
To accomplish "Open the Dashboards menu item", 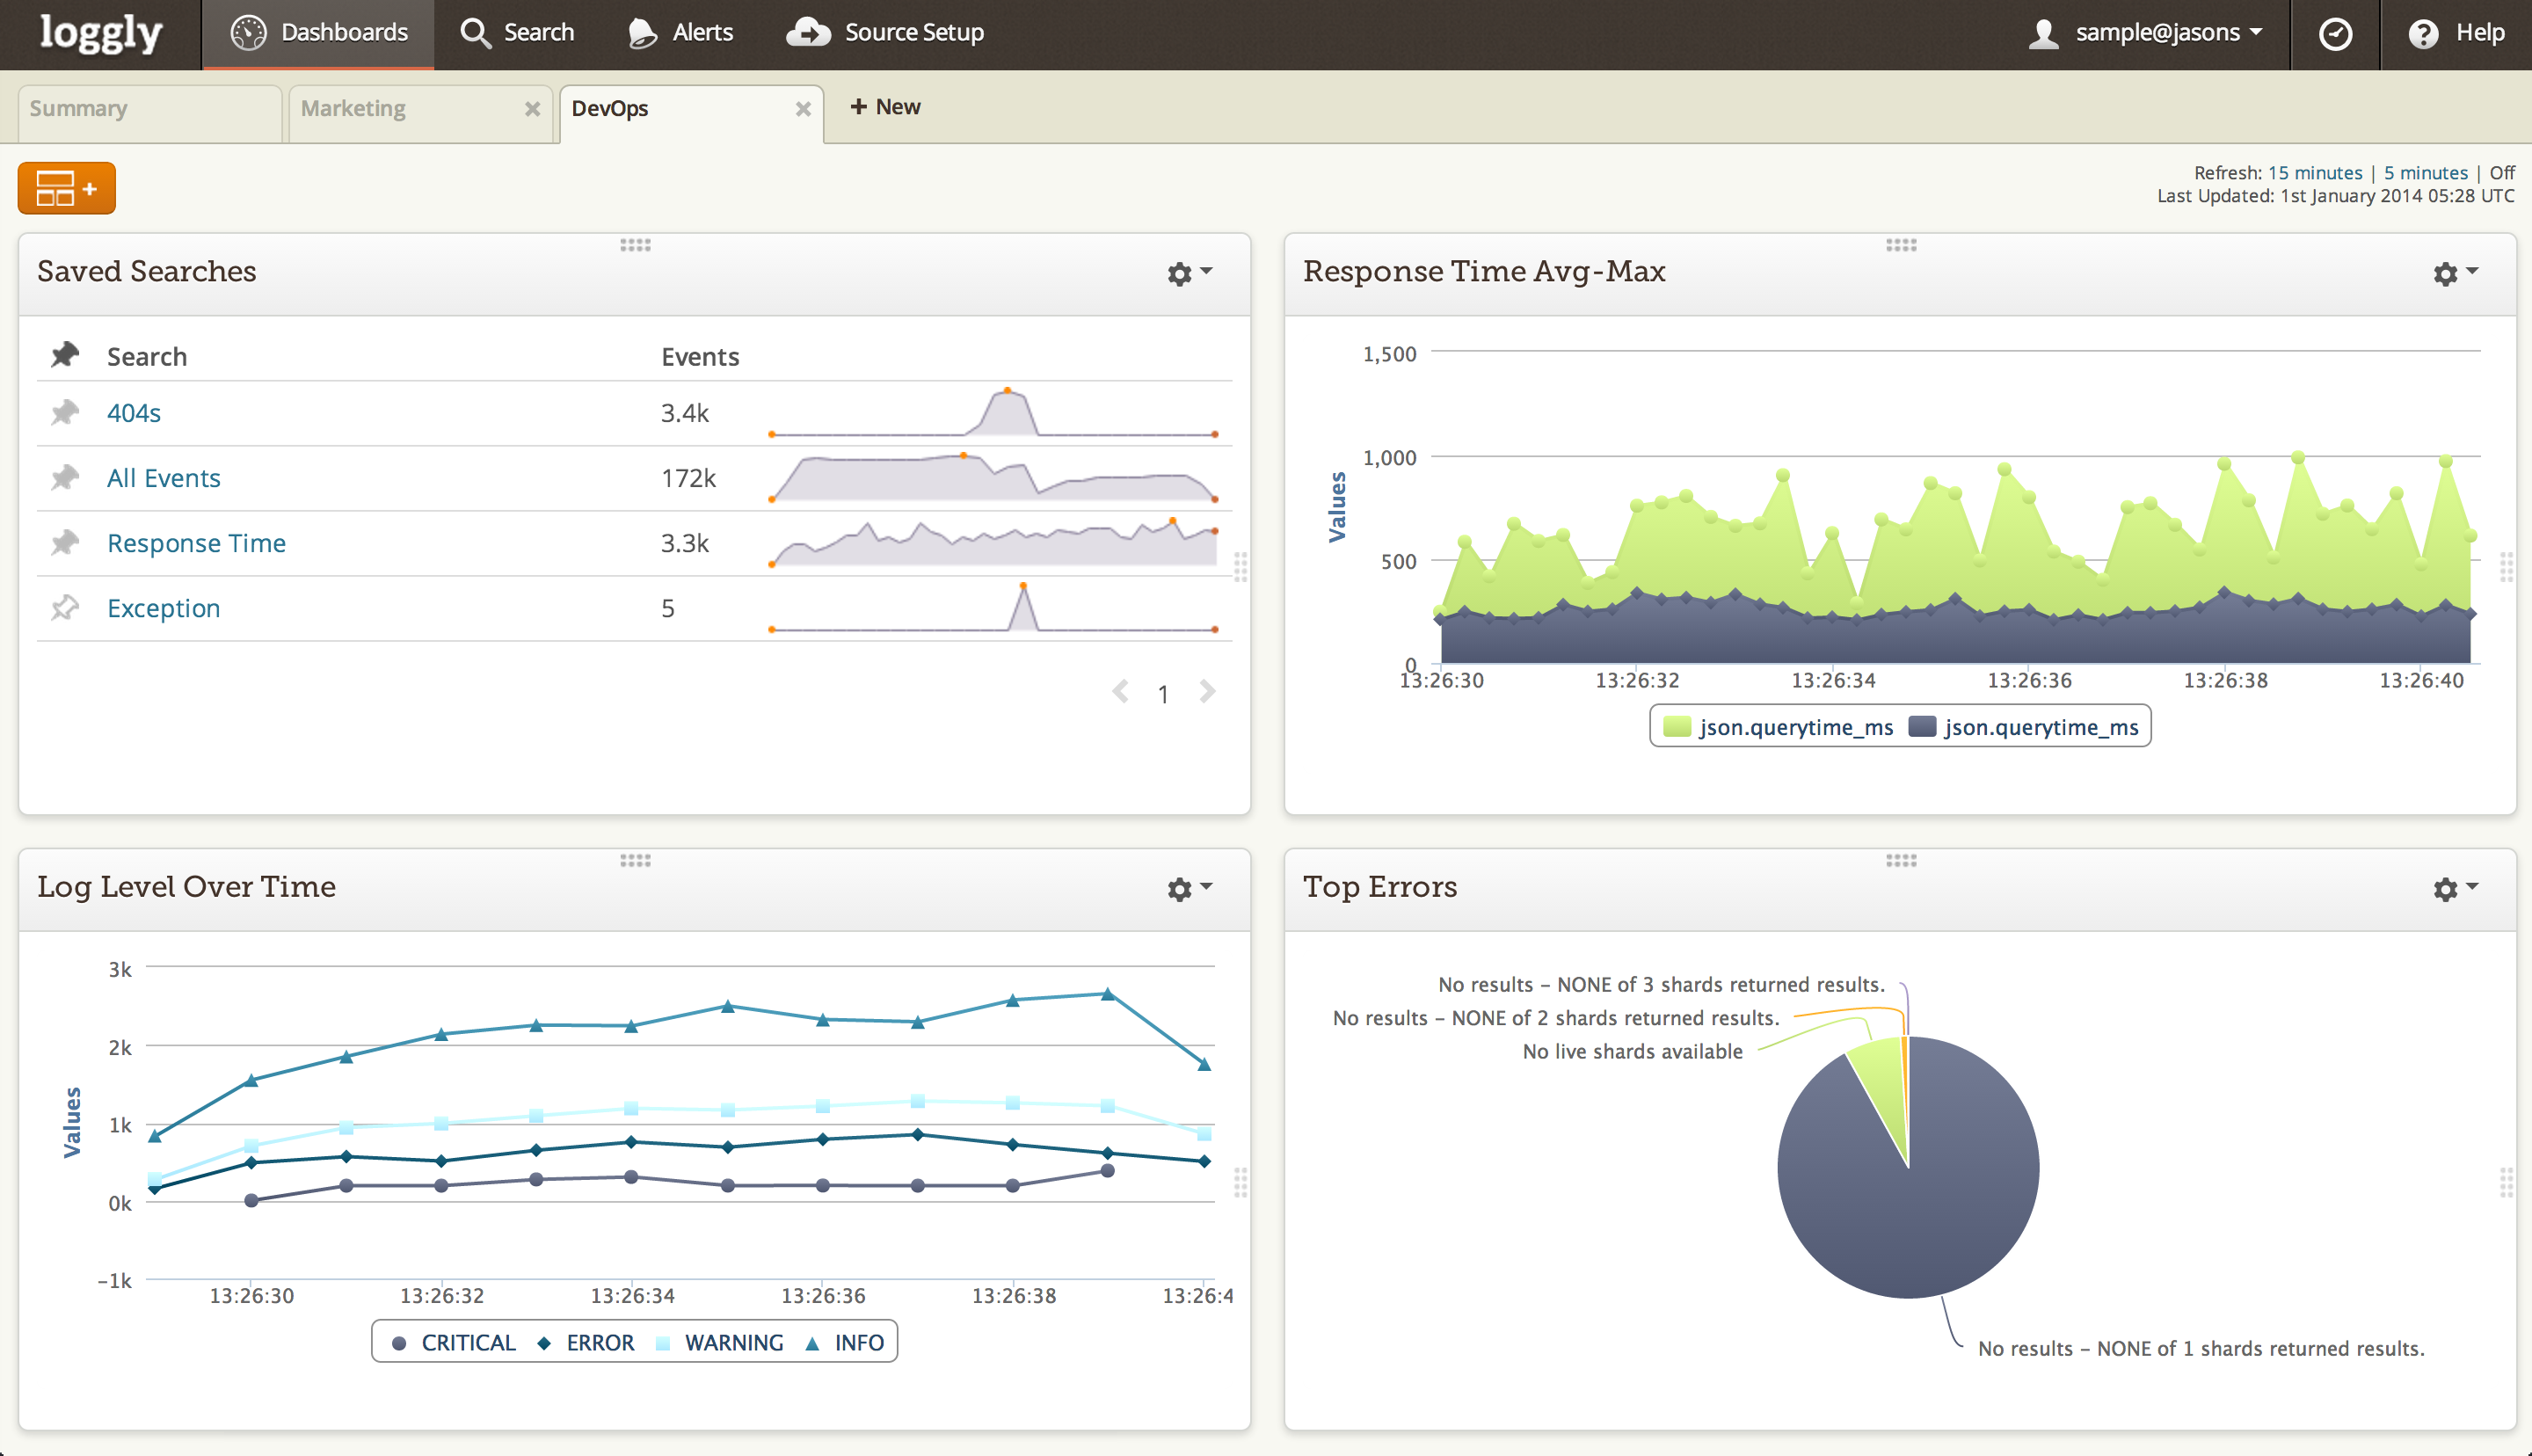I will click(319, 33).
